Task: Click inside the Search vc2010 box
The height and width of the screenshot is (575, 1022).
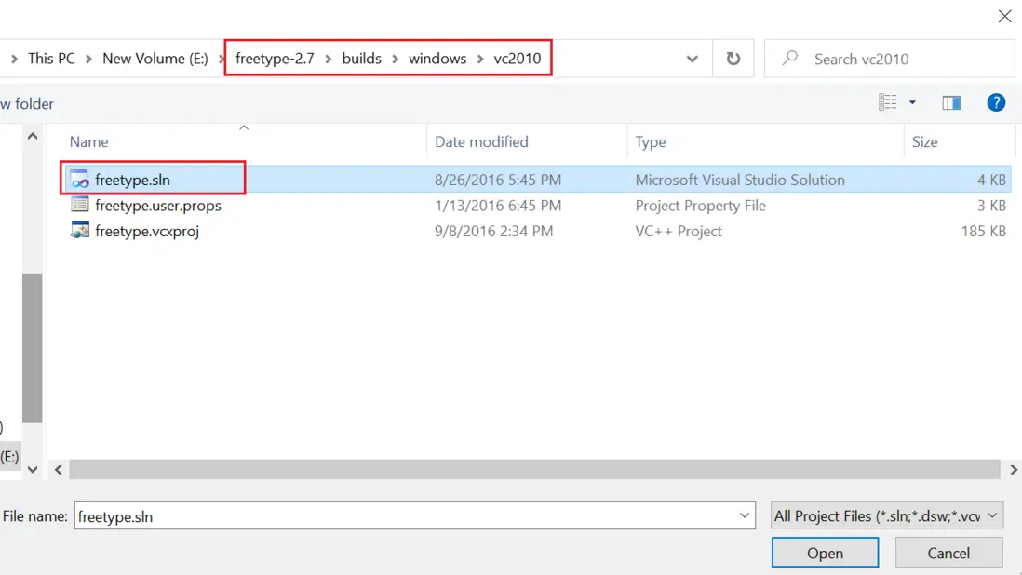Action: pos(890,59)
